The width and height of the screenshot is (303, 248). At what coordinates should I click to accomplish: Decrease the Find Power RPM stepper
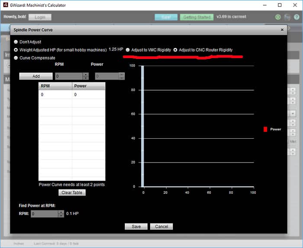(x=61, y=215)
